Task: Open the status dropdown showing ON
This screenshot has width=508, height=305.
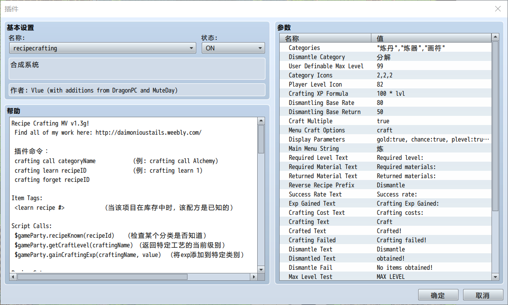Action: click(233, 48)
